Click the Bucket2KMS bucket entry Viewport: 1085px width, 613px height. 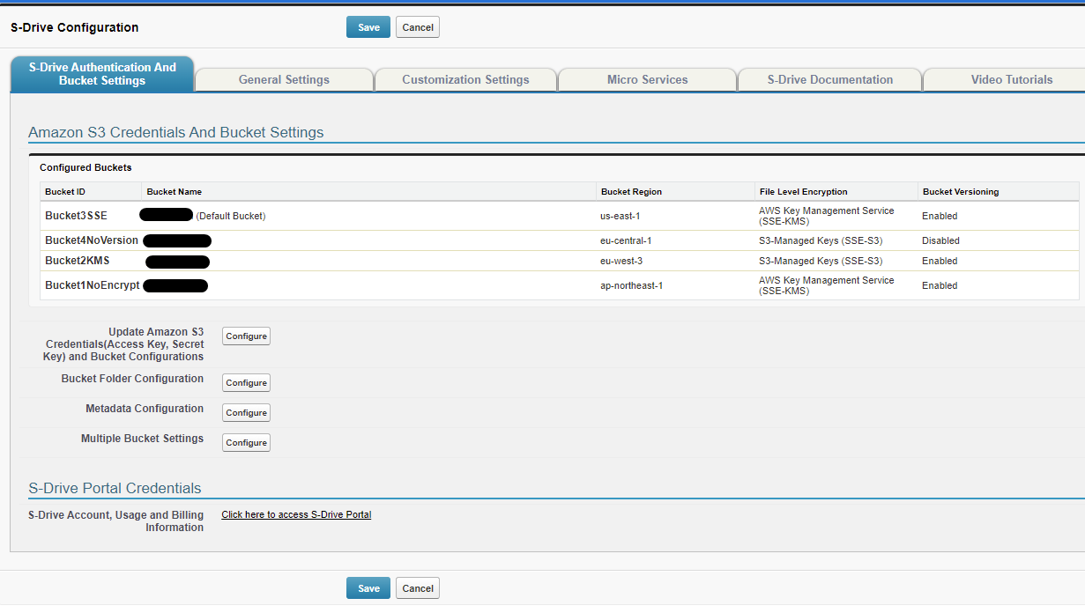78,261
